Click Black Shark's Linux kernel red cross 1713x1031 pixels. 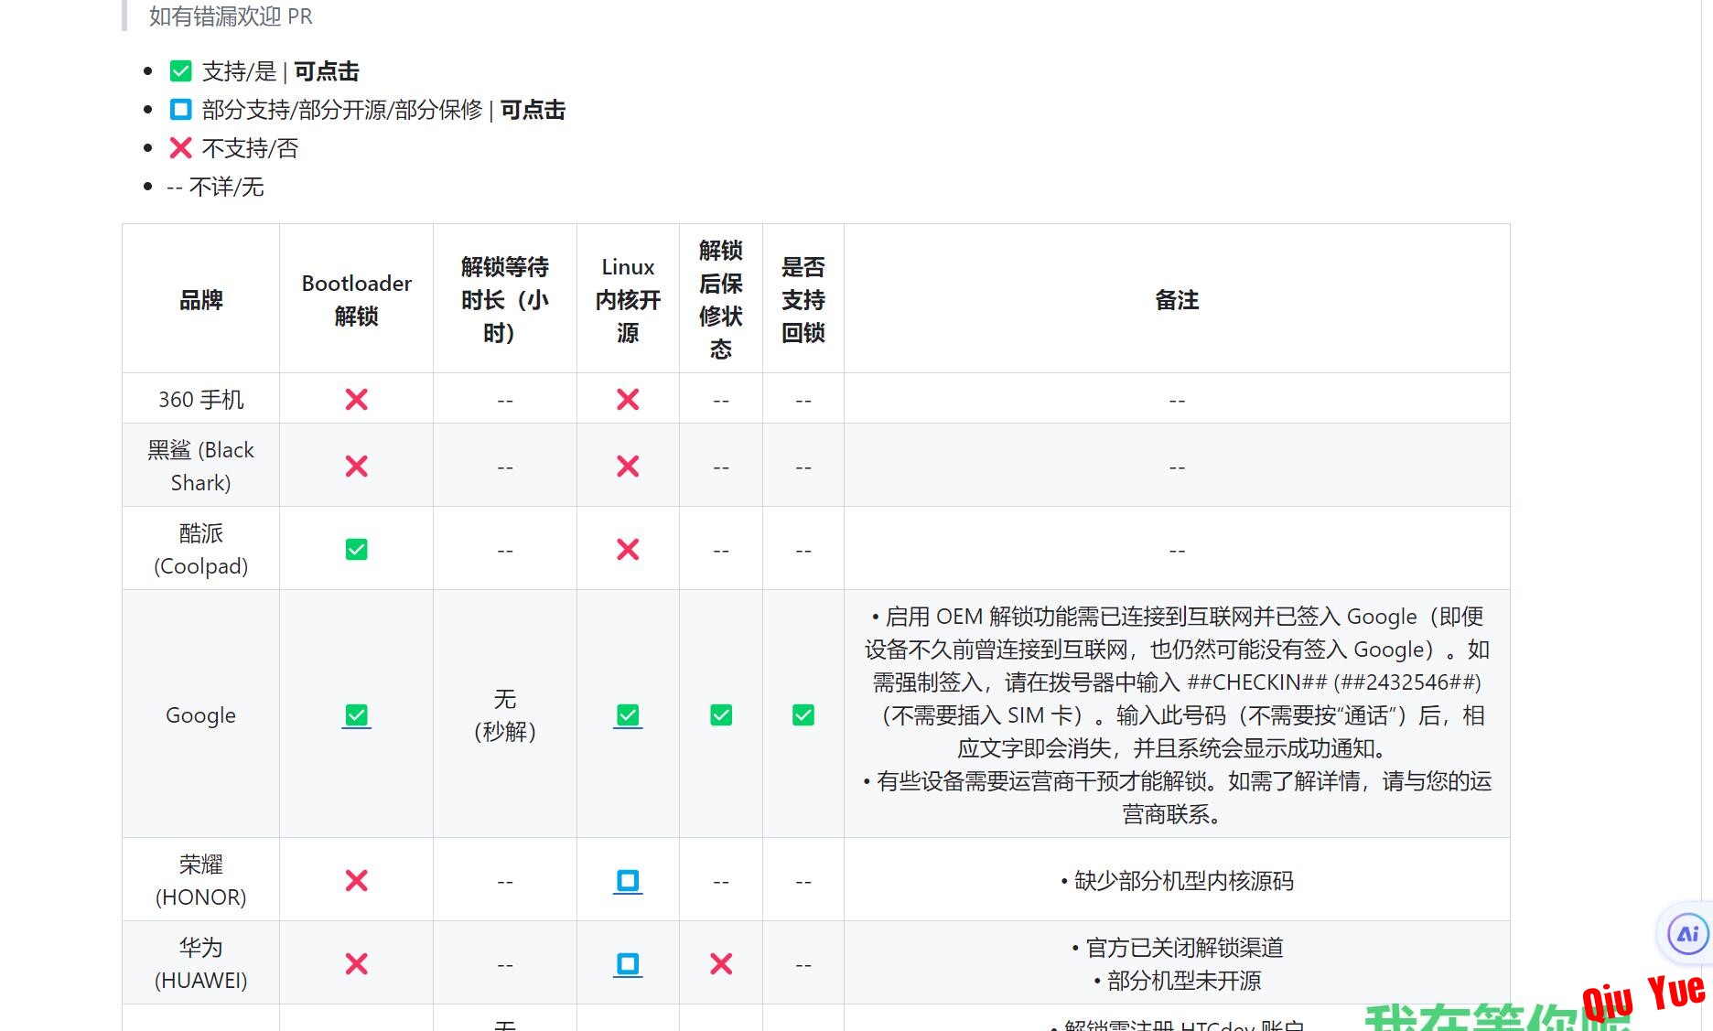tap(628, 467)
